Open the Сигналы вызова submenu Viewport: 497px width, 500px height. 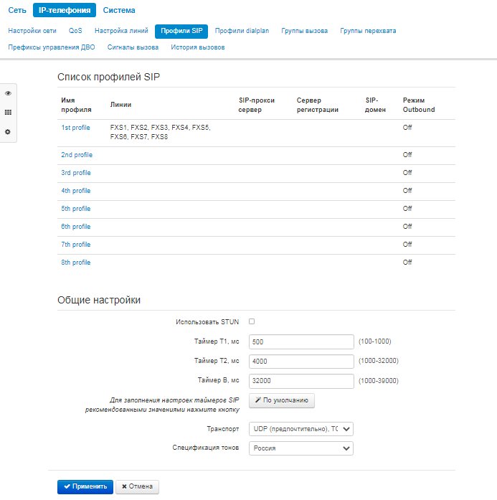coord(133,47)
